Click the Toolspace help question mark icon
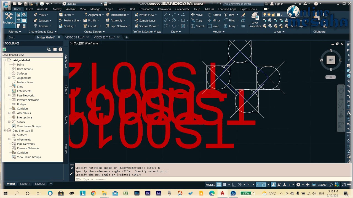 60,50
